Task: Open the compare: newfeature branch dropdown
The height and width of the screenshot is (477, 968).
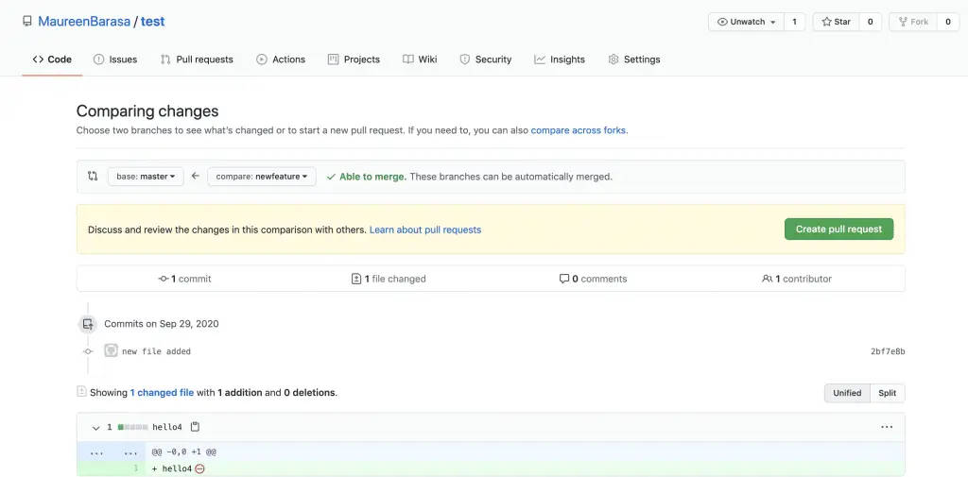Action: click(262, 177)
